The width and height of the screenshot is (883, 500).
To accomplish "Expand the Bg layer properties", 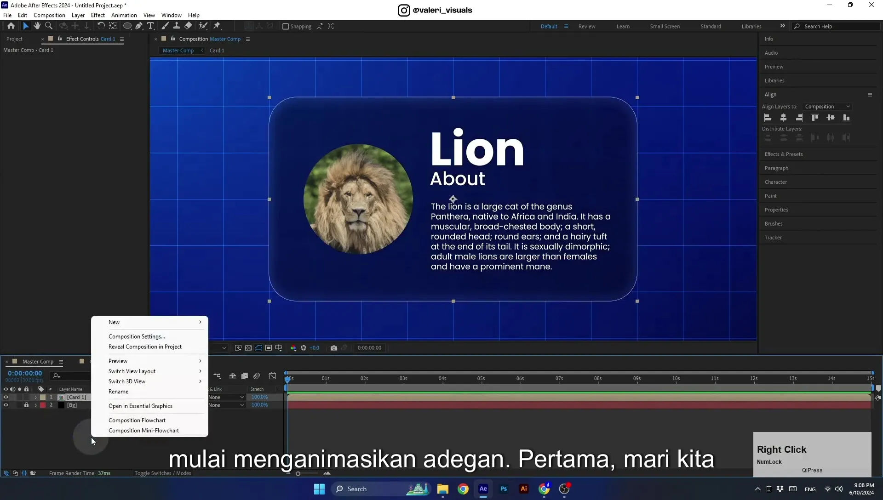I will 35,405.
